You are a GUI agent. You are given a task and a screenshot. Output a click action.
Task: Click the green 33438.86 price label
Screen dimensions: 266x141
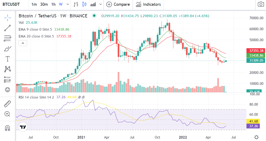click(x=256, y=56)
